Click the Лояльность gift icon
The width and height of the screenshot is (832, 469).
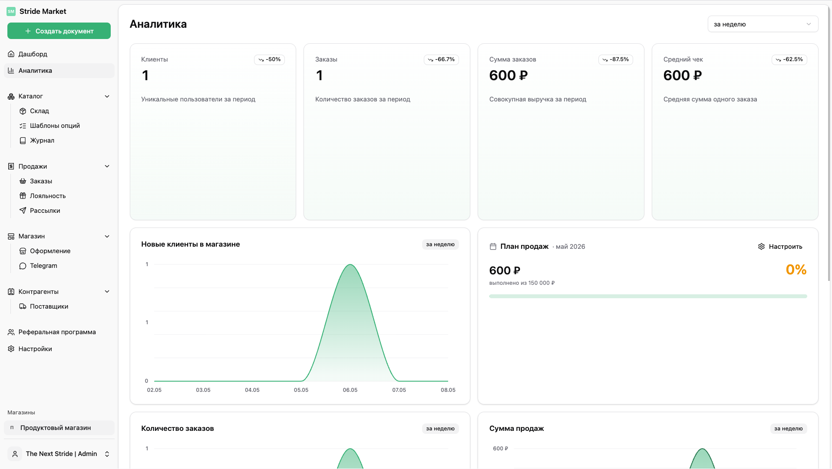click(23, 196)
